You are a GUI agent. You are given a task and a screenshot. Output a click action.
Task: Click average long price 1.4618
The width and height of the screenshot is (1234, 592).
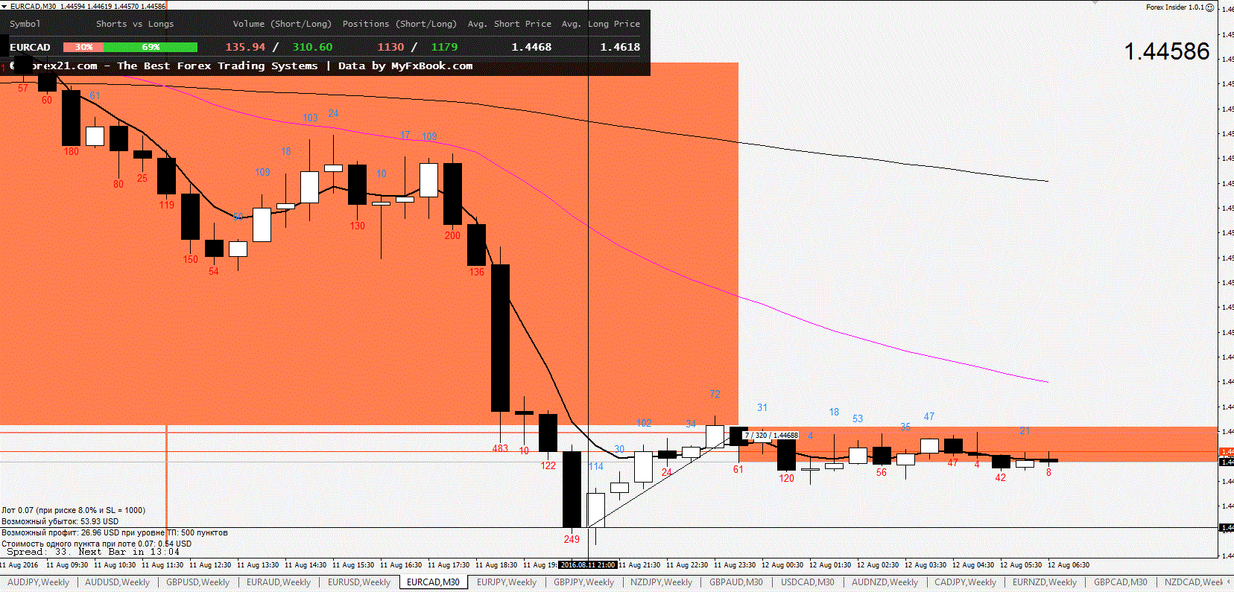[620, 47]
